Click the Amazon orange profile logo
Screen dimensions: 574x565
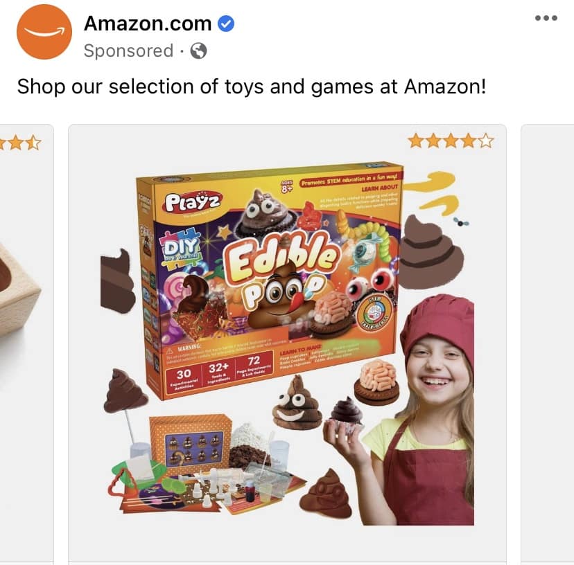click(44, 32)
